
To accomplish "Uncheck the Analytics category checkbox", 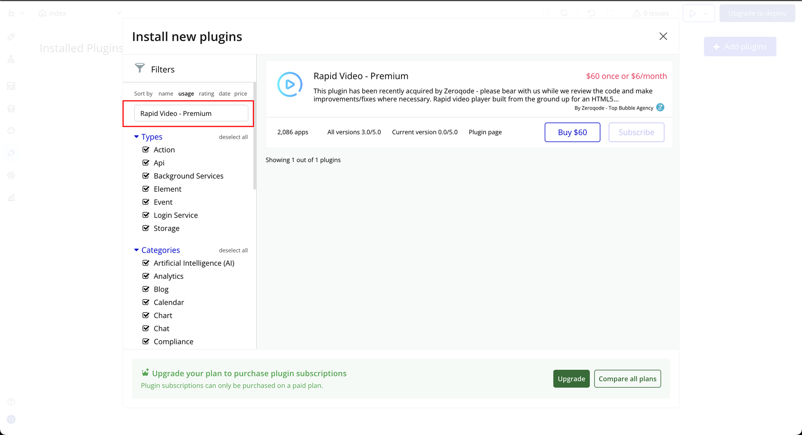I will click(146, 276).
